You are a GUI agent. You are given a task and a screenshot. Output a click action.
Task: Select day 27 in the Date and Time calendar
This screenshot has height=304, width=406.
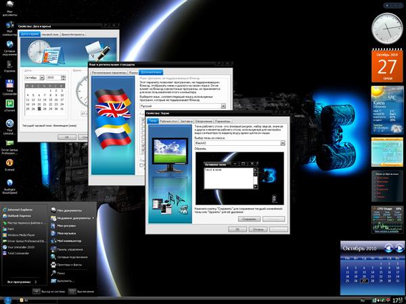click(x=39, y=109)
